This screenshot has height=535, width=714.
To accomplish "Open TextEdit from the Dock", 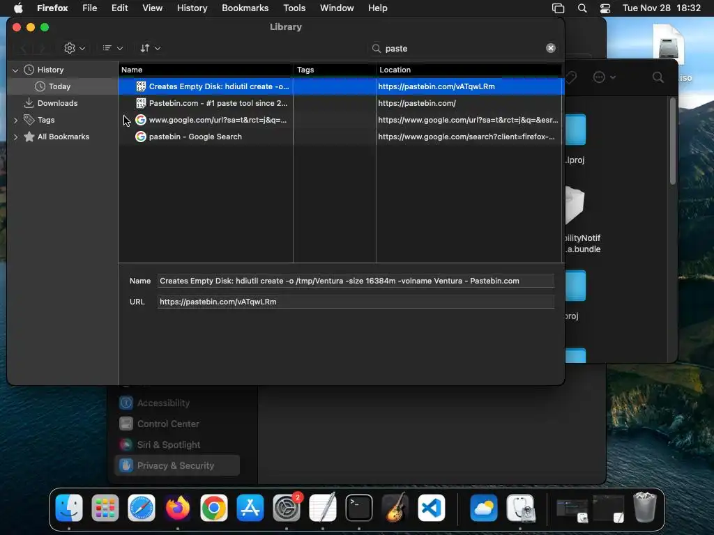I will (x=322, y=508).
